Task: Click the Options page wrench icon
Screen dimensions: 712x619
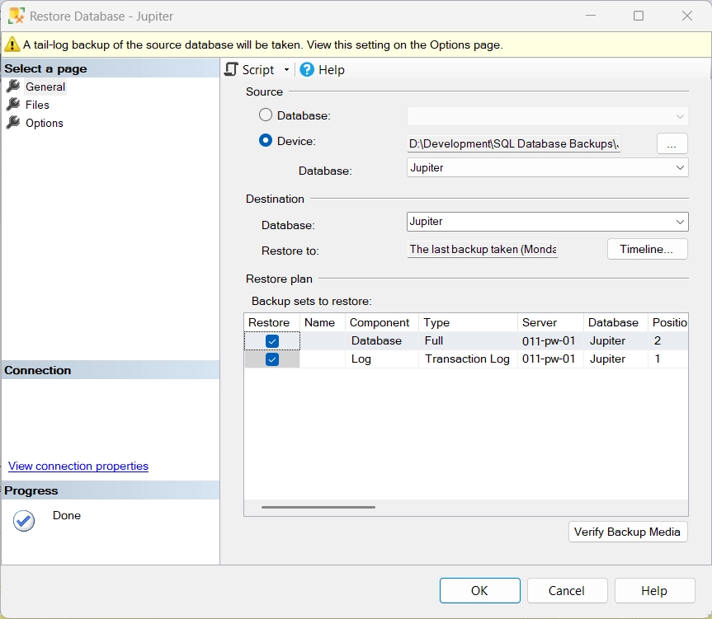Action: pyautogui.click(x=13, y=123)
